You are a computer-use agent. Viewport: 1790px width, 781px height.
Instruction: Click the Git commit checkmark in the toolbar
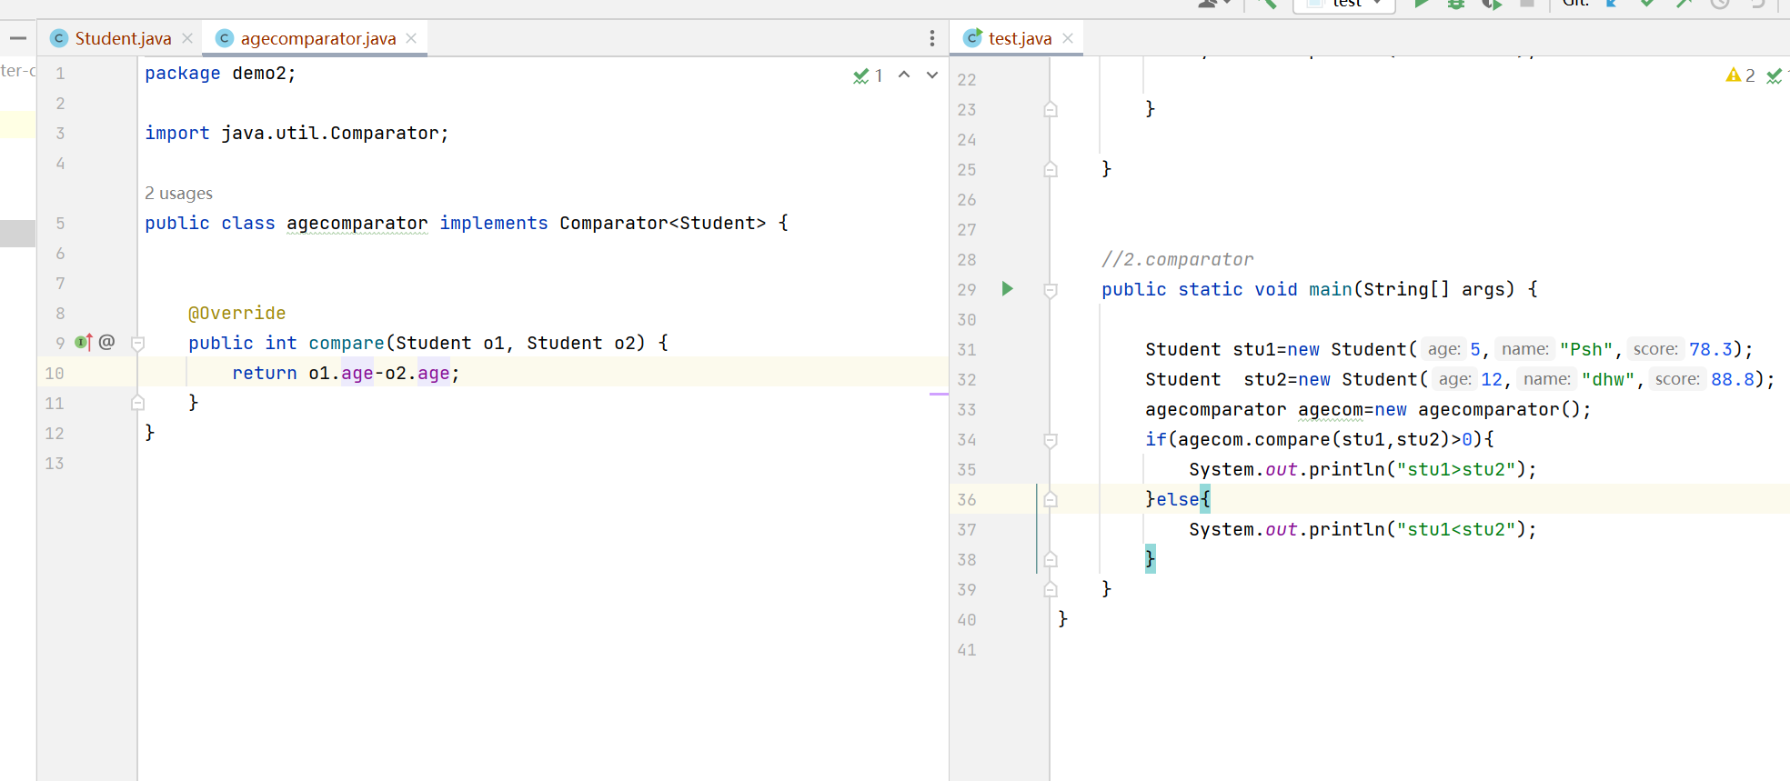[x=1647, y=4]
